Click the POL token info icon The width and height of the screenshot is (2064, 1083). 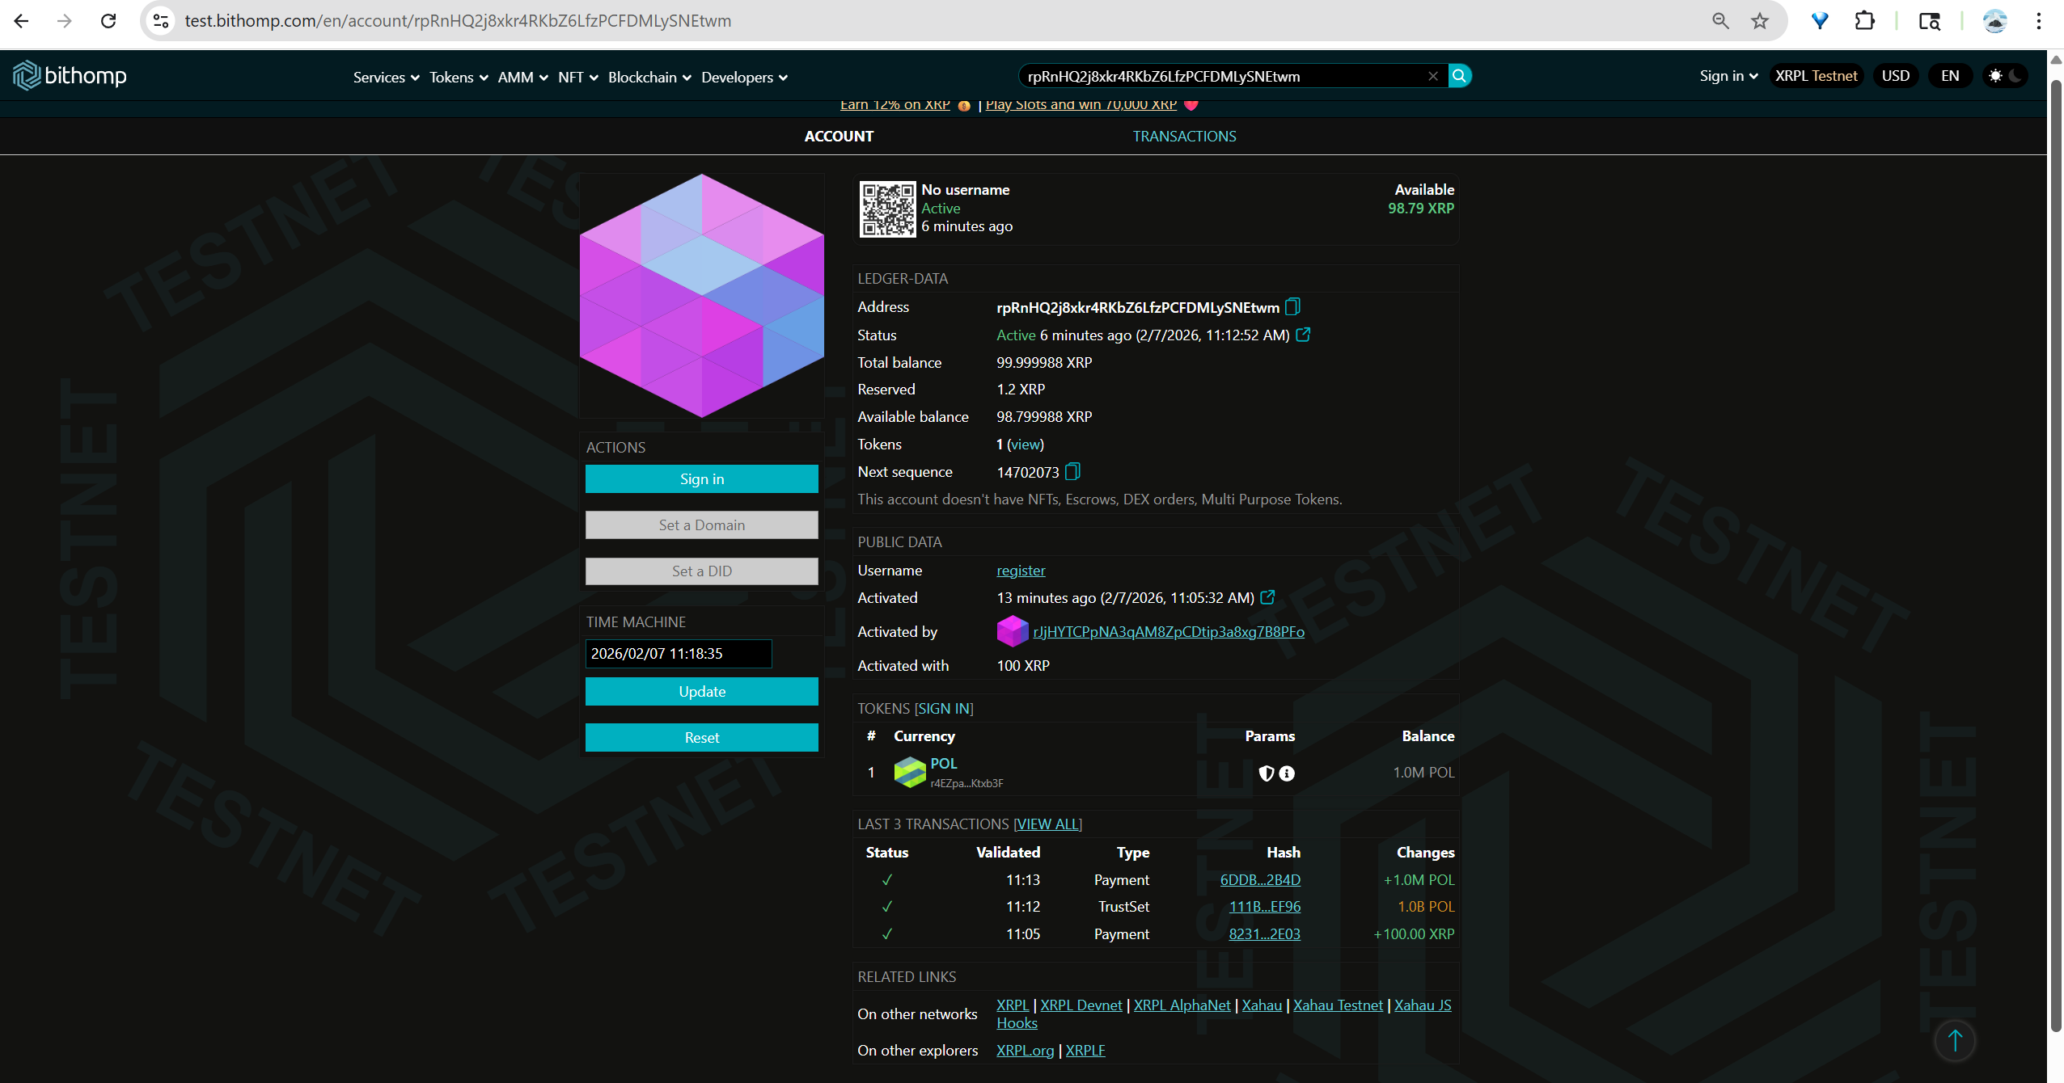(1287, 773)
